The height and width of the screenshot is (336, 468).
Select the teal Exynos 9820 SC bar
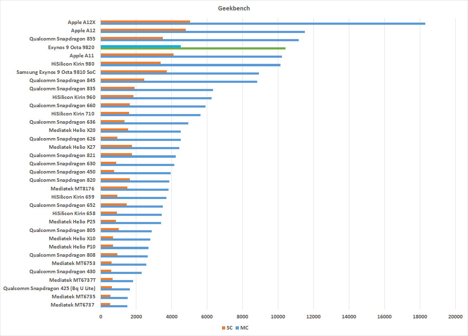pos(141,46)
